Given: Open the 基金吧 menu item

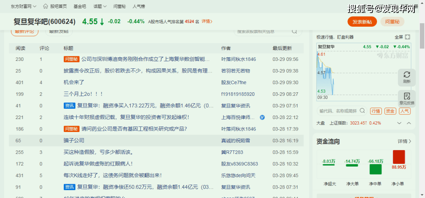Looking at the screenshot, I should 80,6.
